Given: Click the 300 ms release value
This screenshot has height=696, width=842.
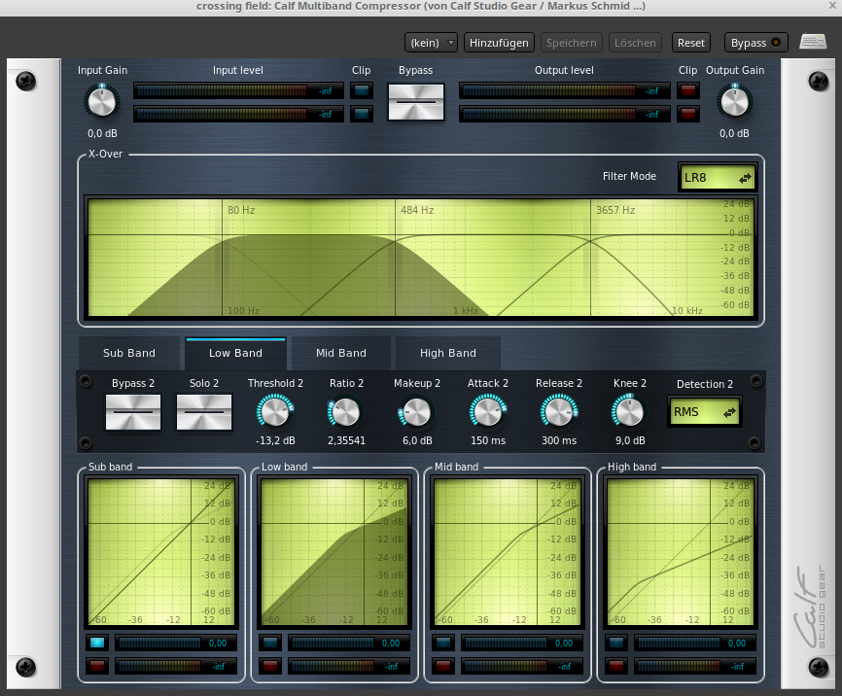Looking at the screenshot, I should [559, 440].
